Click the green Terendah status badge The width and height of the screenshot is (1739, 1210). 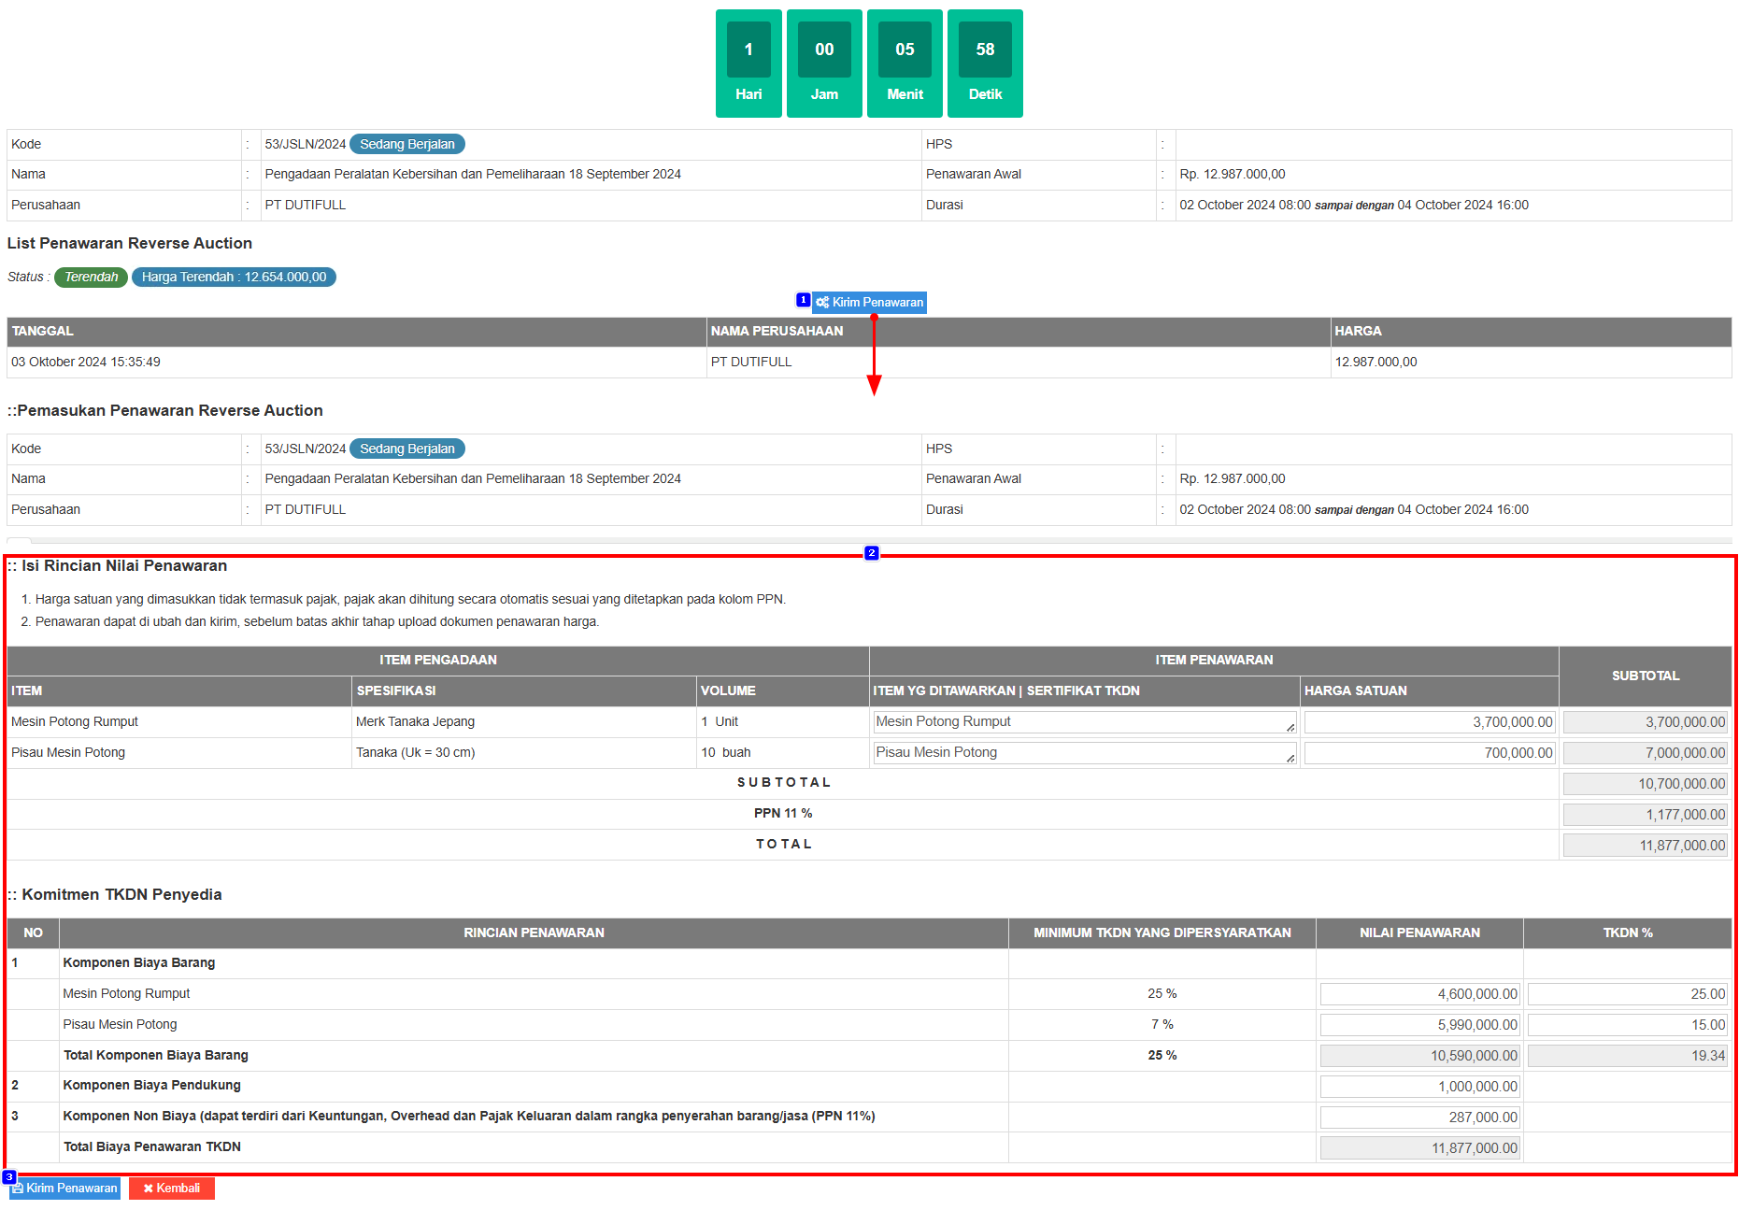[x=91, y=278]
